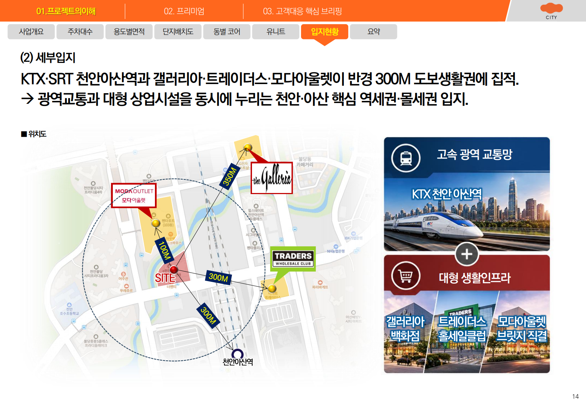Image resolution: width=586 pixels, height=405 pixels.
Task: Open the 주차대수 sub-tab
Action: [x=80, y=32]
